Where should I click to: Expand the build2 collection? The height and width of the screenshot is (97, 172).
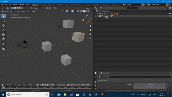(x=97, y=16)
